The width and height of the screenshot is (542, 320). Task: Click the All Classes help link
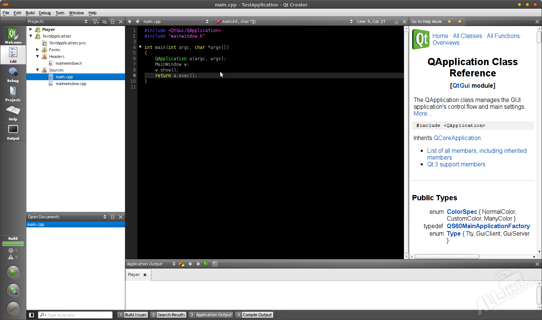(x=467, y=36)
